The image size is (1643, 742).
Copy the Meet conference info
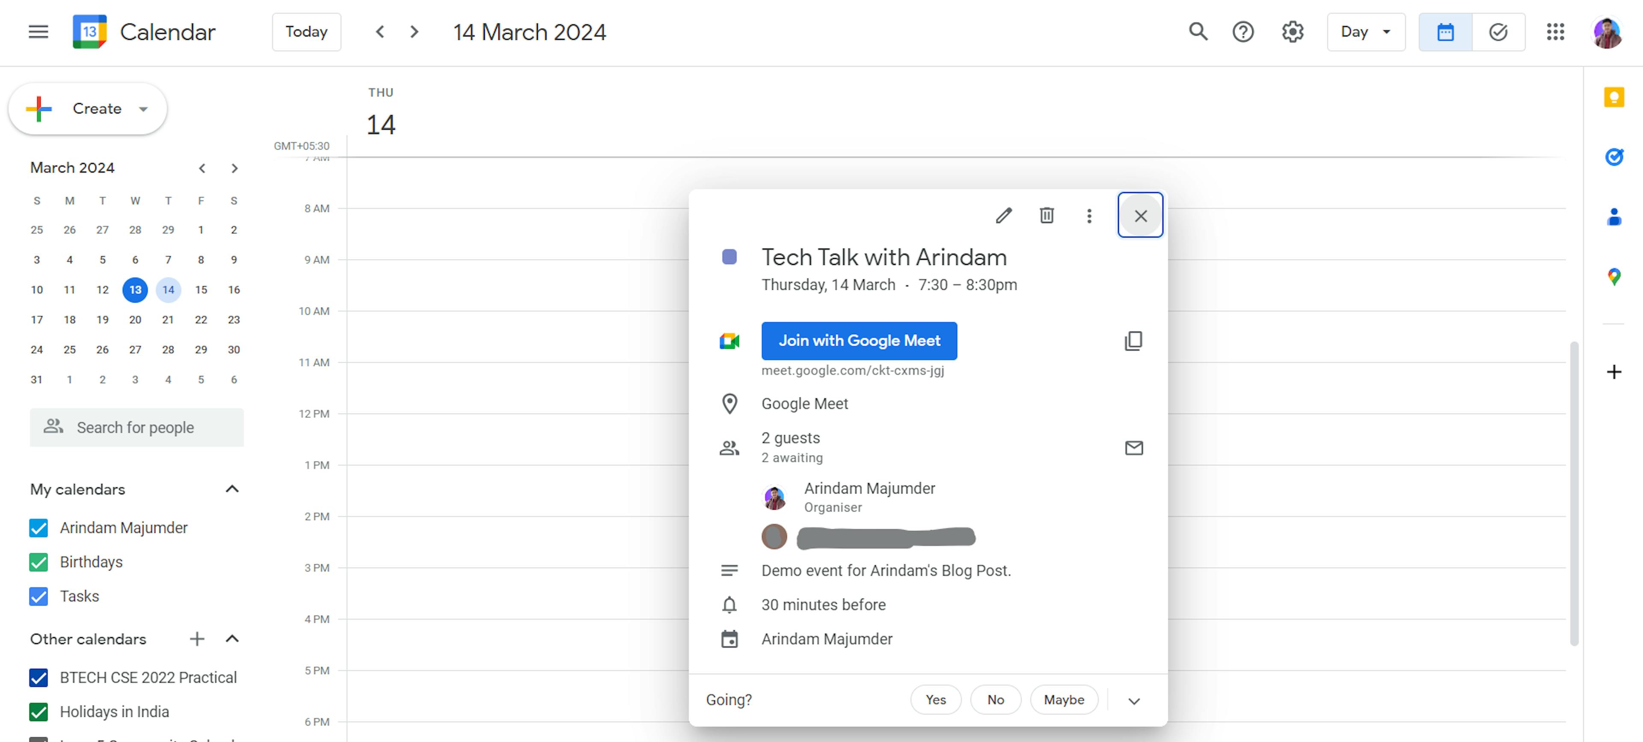(x=1133, y=341)
